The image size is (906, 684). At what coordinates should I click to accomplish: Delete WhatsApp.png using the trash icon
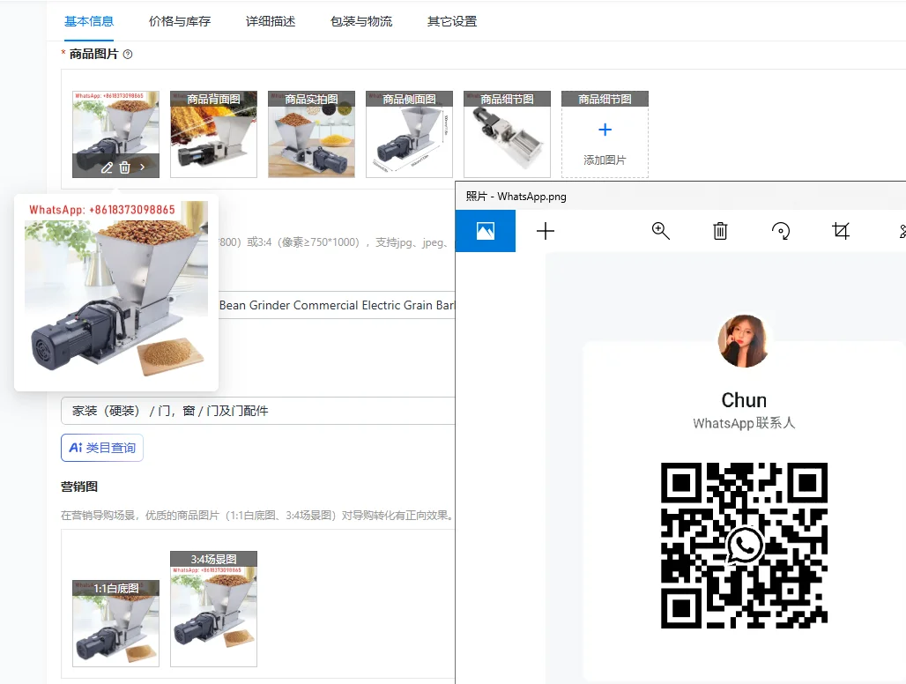[719, 230]
